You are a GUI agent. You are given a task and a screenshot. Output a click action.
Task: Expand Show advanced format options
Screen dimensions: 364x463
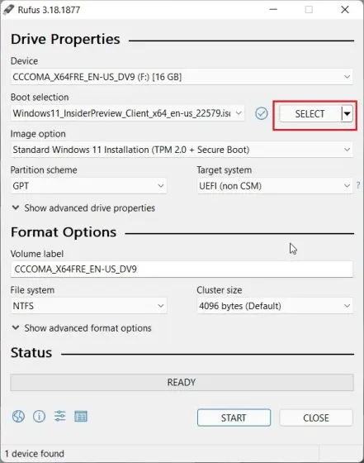pyautogui.click(x=82, y=328)
